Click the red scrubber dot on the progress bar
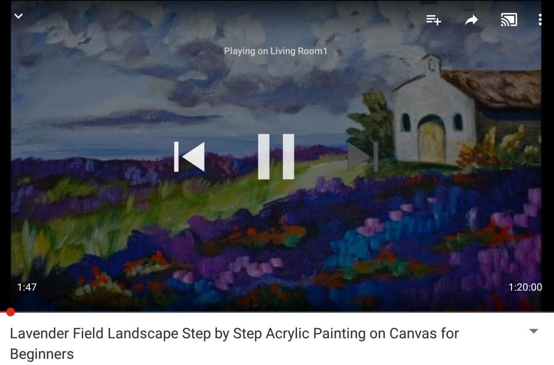The width and height of the screenshot is (554, 365). [10, 312]
